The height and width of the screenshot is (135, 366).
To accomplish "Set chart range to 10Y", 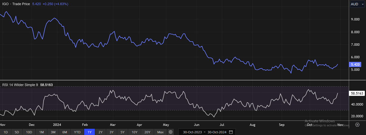I will click(x=135, y=132).
